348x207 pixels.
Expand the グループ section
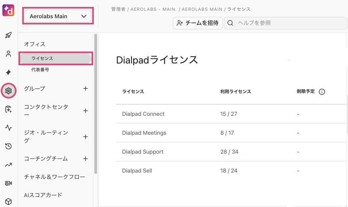(85, 88)
